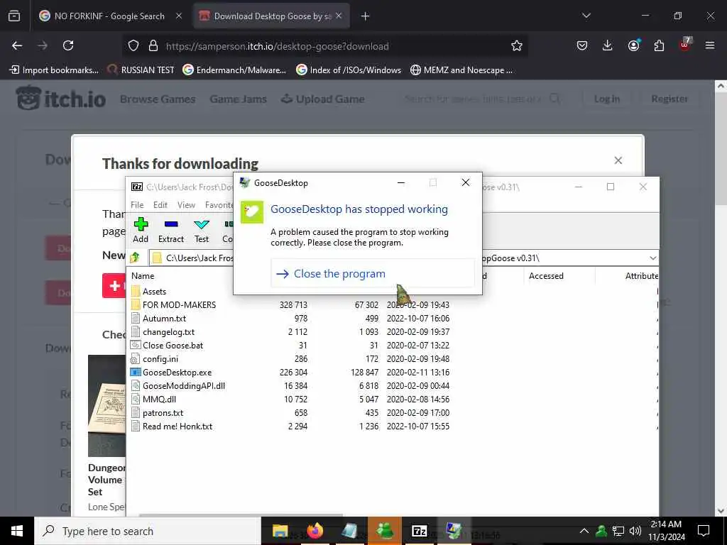
Task: Open RUSSIAN TEST bookmark
Action: 141,70
